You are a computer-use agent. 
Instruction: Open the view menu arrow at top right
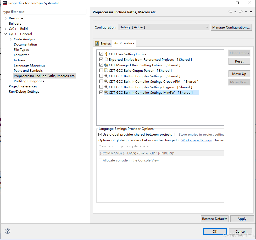(251, 12)
